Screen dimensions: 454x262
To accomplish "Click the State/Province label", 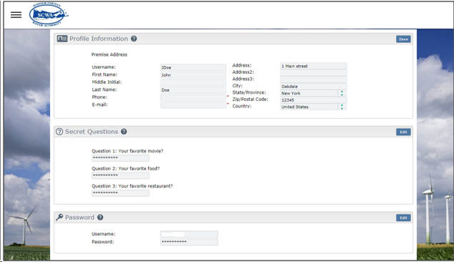I will (249, 92).
